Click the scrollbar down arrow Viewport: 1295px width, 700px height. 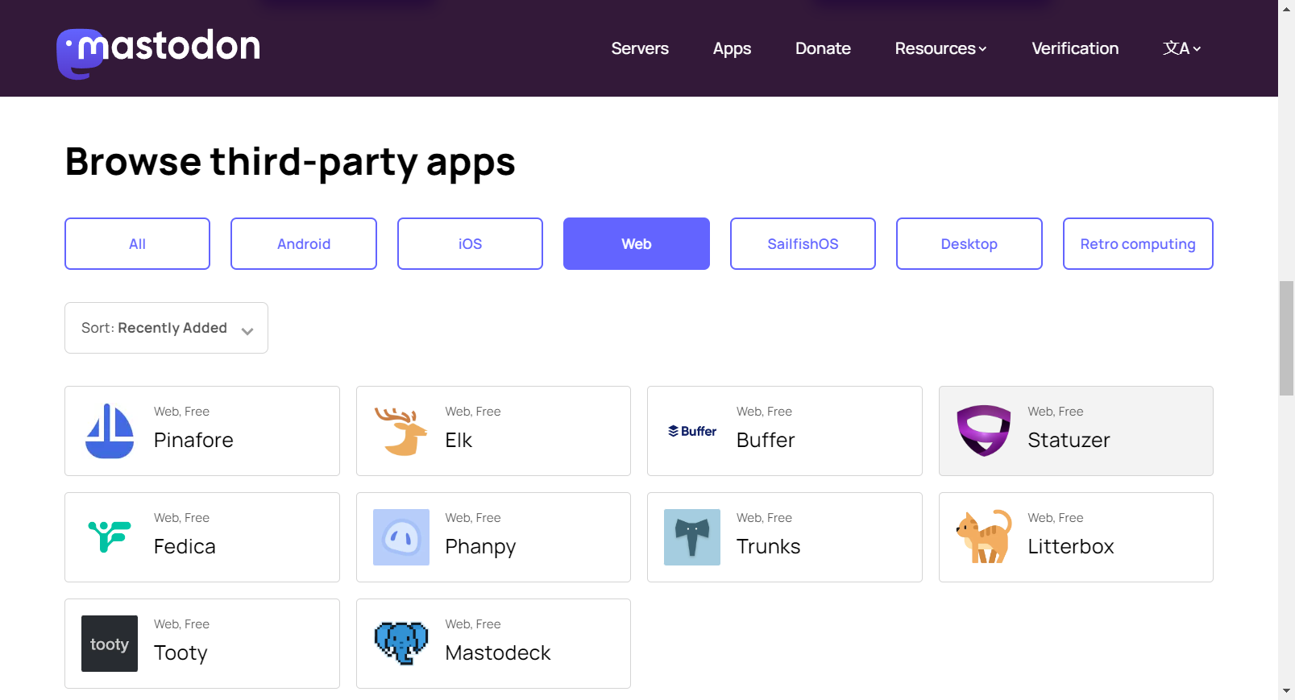[1286, 692]
